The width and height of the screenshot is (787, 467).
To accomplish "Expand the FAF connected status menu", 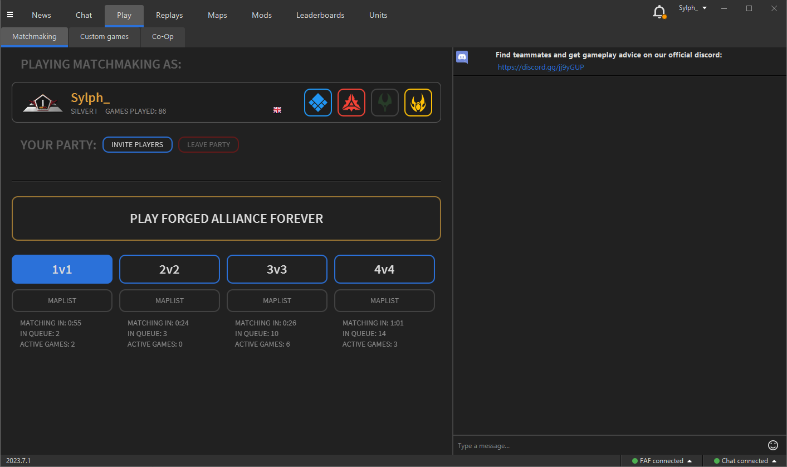I will pyautogui.click(x=662, y=461).
